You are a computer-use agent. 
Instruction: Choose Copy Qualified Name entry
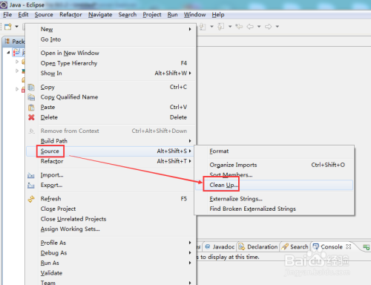click(x=110, y=97)
